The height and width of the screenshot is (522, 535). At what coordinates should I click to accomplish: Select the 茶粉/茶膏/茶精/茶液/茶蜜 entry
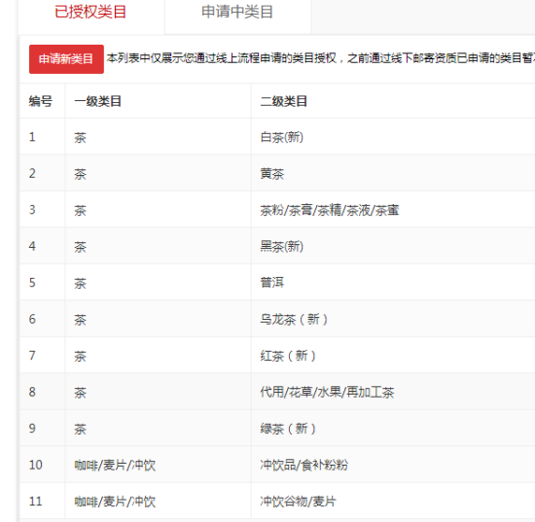click(330, 210)
